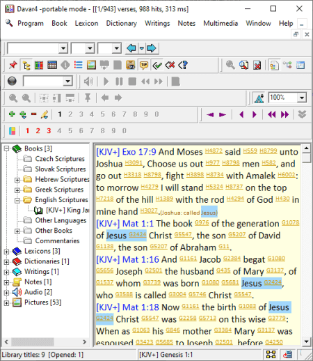This screenshot has height=361, width=313.
Task: Select the [KJV+] King James tree item
Action: point(67,210)
